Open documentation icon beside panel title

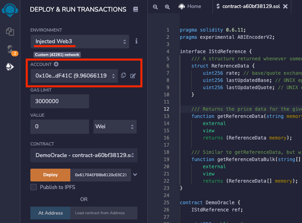(135, 9)
